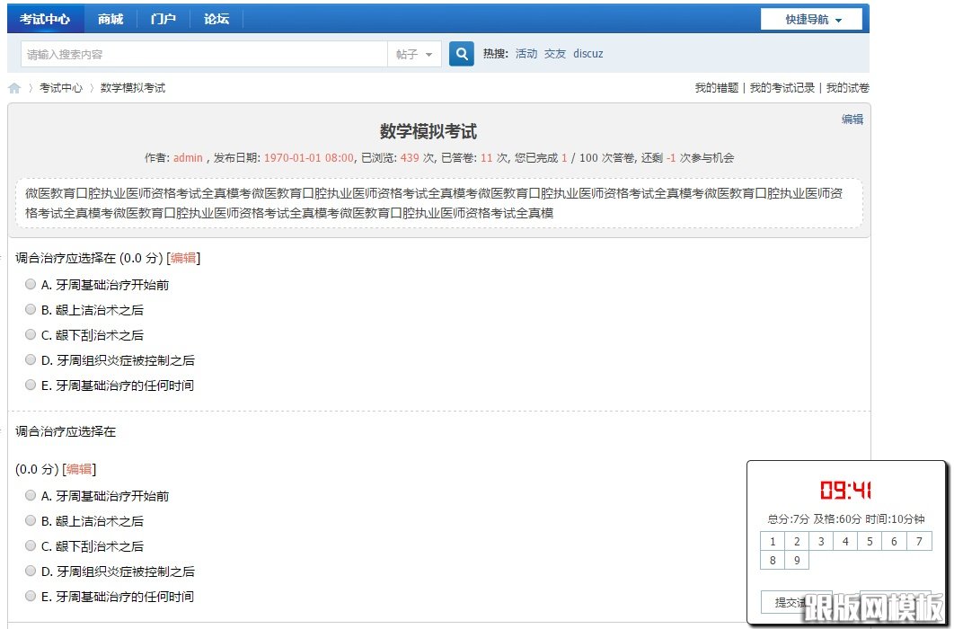Switch to the 论坛 tab
The height and width of the screenshot is (629, 954).
pyautogui.click(x=216, y=18)
